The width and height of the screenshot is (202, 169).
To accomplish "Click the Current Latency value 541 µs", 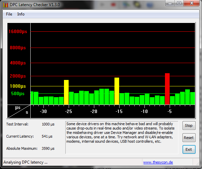I will [x=47, y=136].
